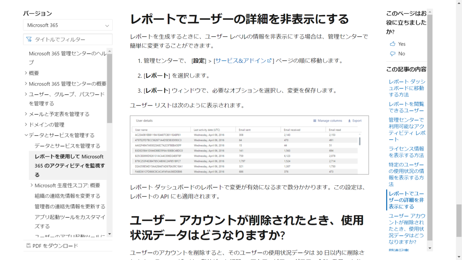Click No feedback button
The image size is (462, 260).
click(x=397, y=54)
